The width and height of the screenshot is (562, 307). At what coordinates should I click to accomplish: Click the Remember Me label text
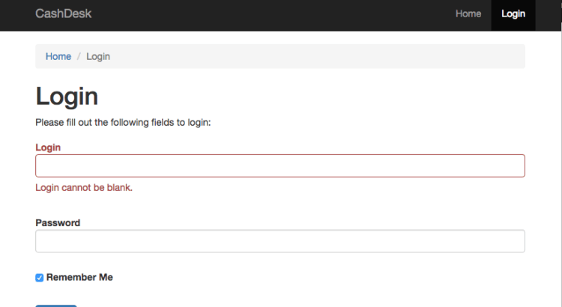point(79,277)
